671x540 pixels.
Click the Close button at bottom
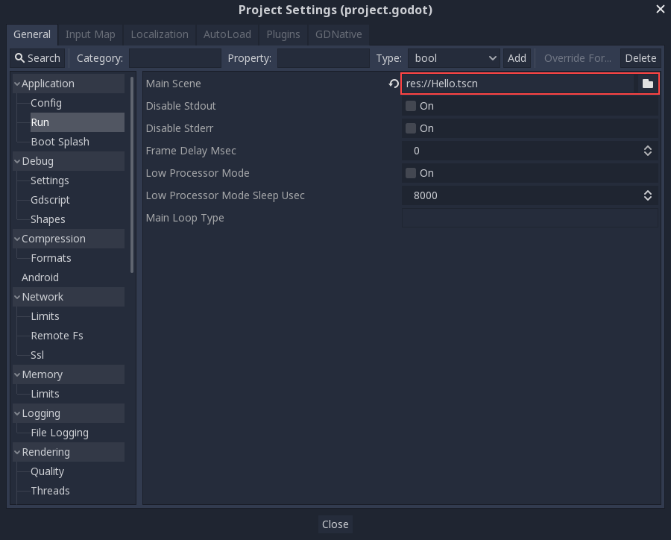335,524
